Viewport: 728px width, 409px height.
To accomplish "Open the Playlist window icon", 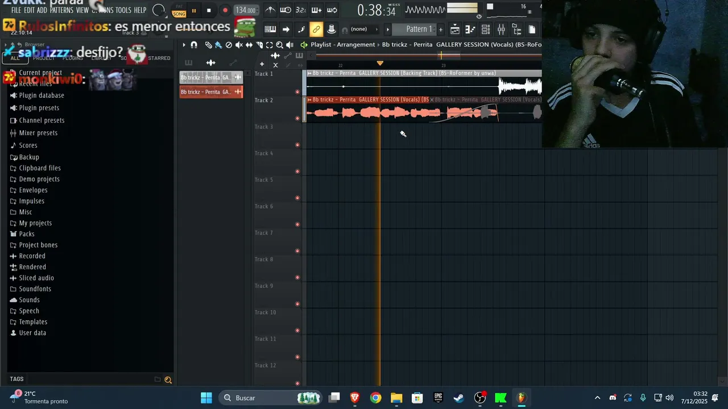I will coord(455,29).
